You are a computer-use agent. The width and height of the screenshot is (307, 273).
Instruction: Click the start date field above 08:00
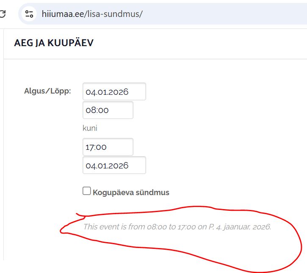(x=114, y=91)
